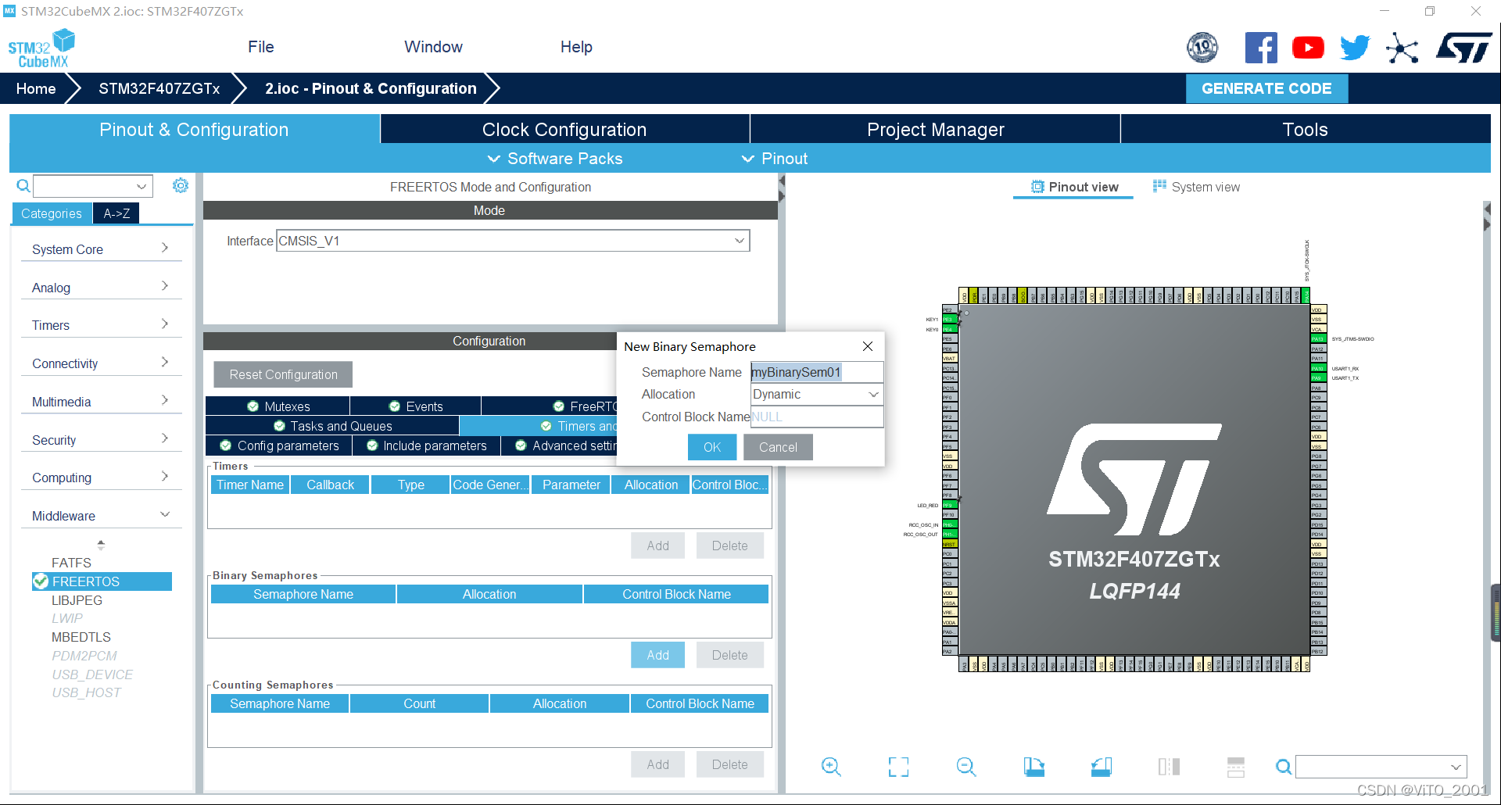Cancel the New Binary Semaphore dialog
Screen dimensions: 1501x805
(778, 447)
